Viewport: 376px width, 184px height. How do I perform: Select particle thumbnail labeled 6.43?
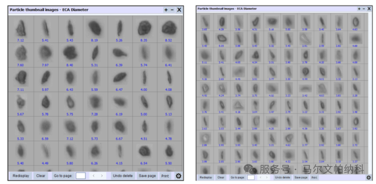(70, 78)
